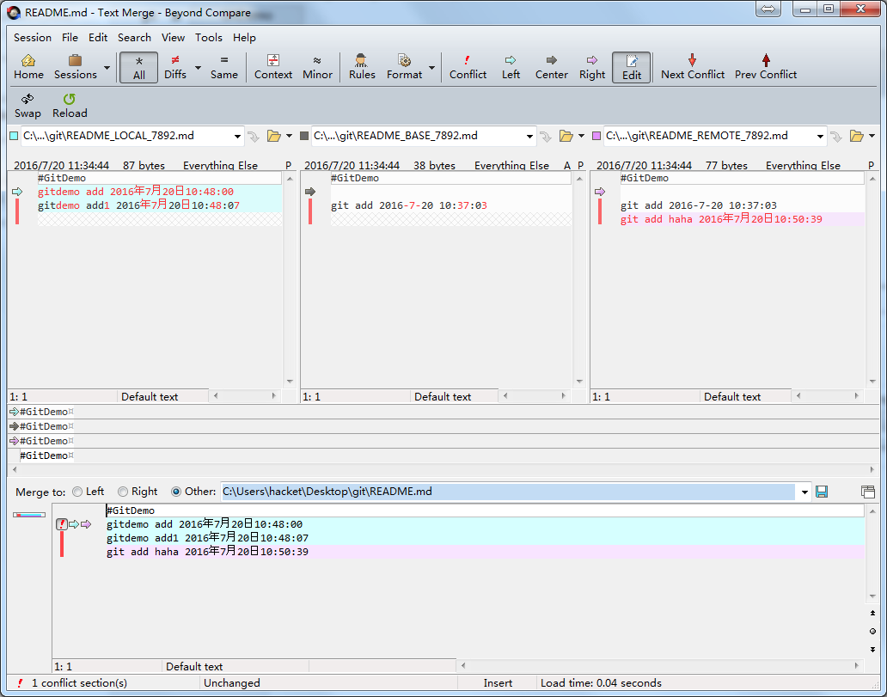Browse for the right file via folder icon

click(x=856, y=136)
